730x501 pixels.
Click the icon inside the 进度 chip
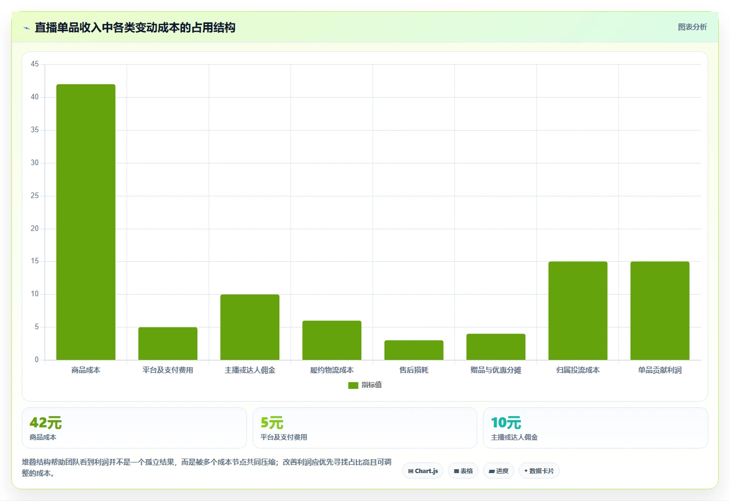(x=491, y=471)
